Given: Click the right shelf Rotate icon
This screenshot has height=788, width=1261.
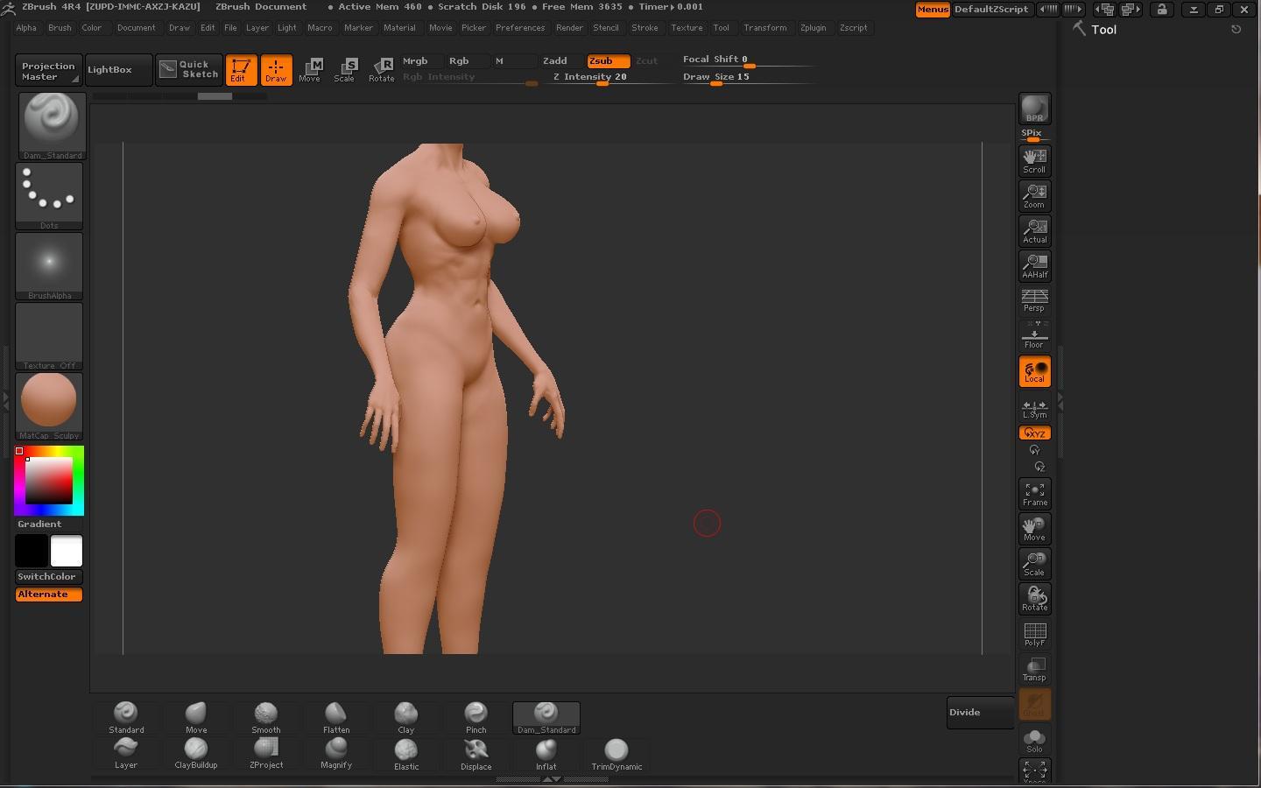Looking at the screenshot, I should [1034, 599].
